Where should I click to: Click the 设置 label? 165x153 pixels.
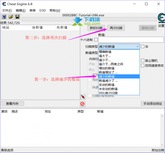click(161, 26)
